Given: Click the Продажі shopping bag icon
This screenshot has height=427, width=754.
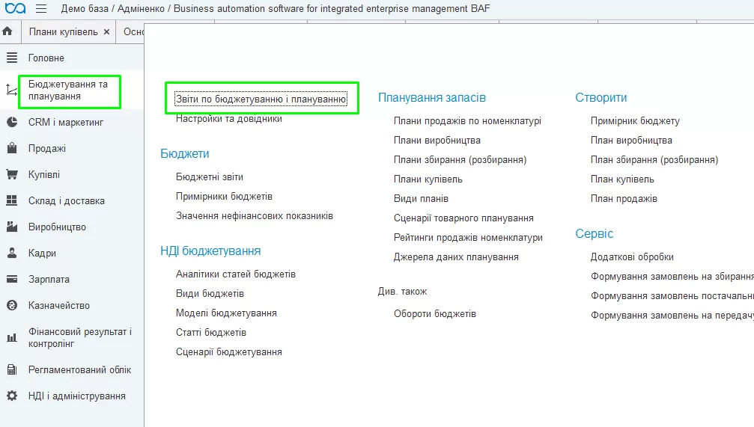Looking at the screenshot, I should 12,148.
